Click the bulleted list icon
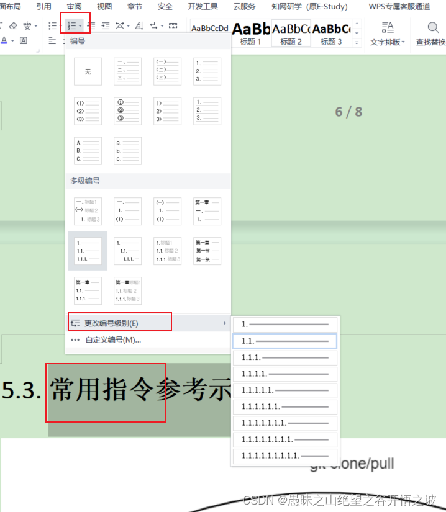Viewport: 446px width, 512px height. tap(52, 26)
